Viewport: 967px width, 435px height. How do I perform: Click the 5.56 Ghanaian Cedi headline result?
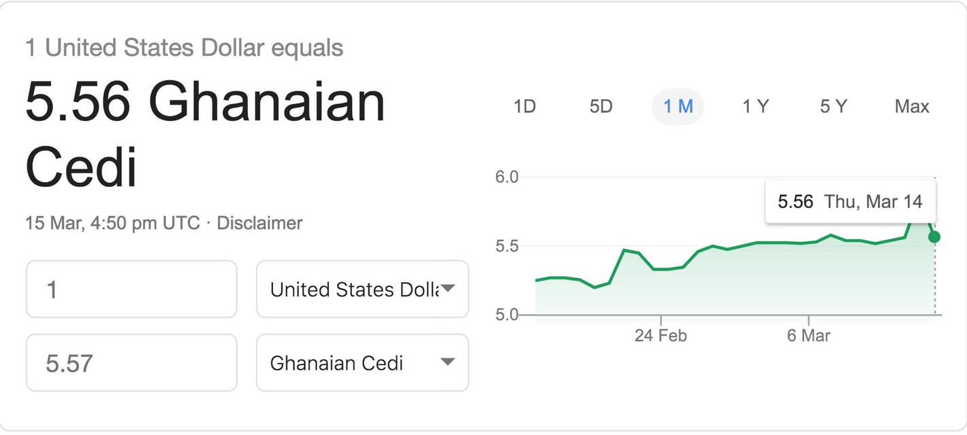point(206,136)
